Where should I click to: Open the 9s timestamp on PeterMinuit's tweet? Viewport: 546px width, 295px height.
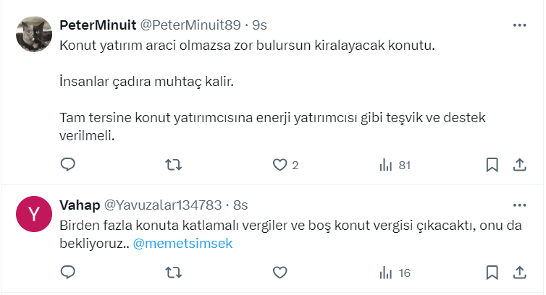(259, 25)
